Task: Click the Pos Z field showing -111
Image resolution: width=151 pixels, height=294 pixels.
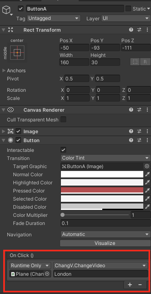Action: (x=136, y=48)
